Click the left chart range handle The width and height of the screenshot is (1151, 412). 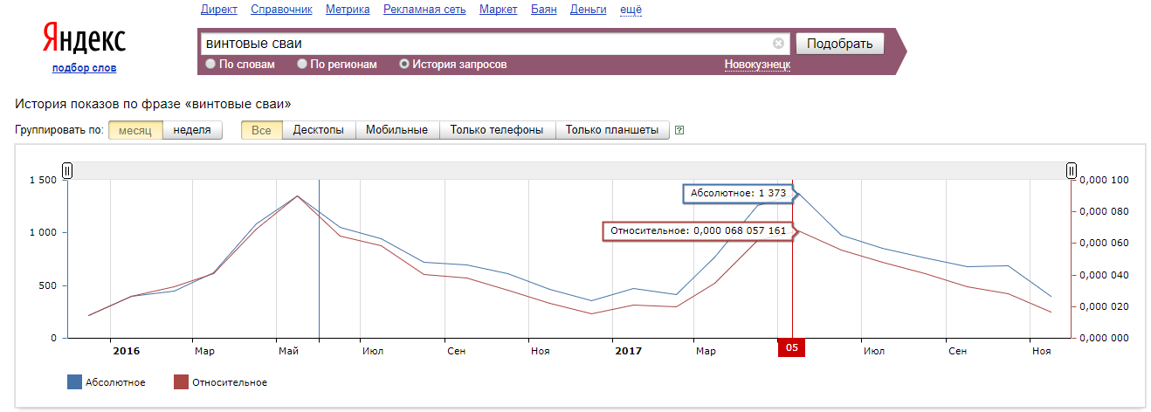[x=67, y=171]
